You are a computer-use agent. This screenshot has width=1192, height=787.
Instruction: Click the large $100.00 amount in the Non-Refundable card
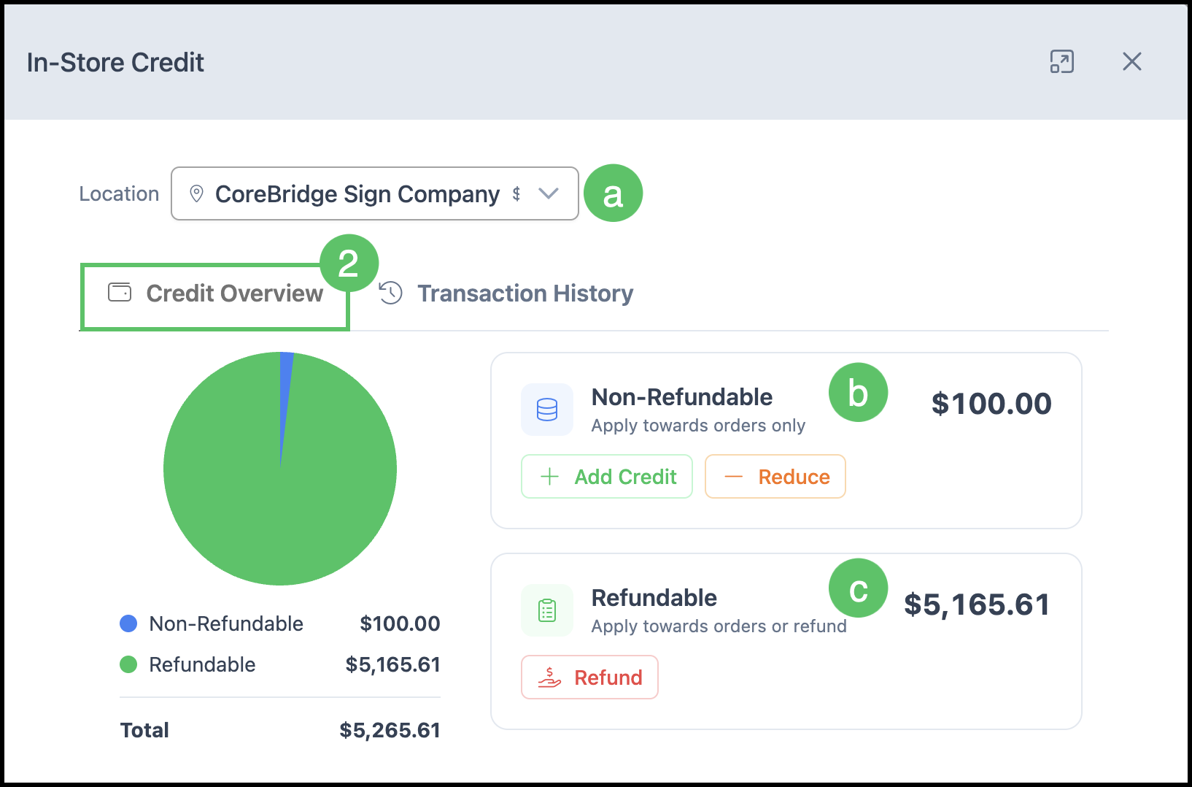(991, 404)
